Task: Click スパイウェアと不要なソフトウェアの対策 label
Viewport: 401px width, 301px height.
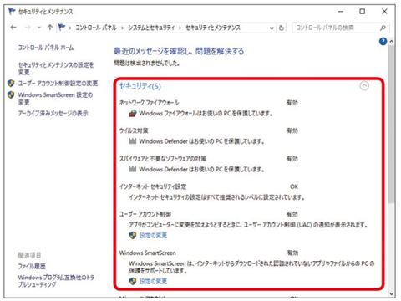Action: (x=163, y=159)
